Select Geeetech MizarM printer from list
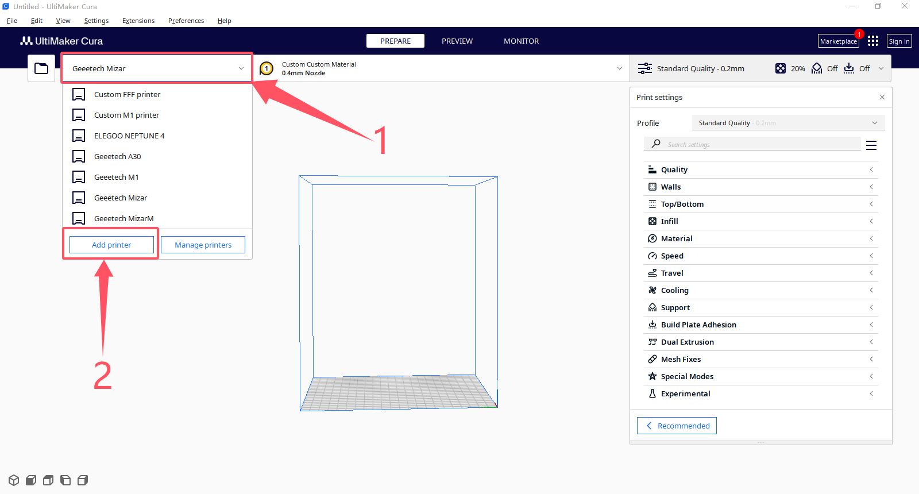This screenshot has height=494, width=919. (x=157, y=218)
